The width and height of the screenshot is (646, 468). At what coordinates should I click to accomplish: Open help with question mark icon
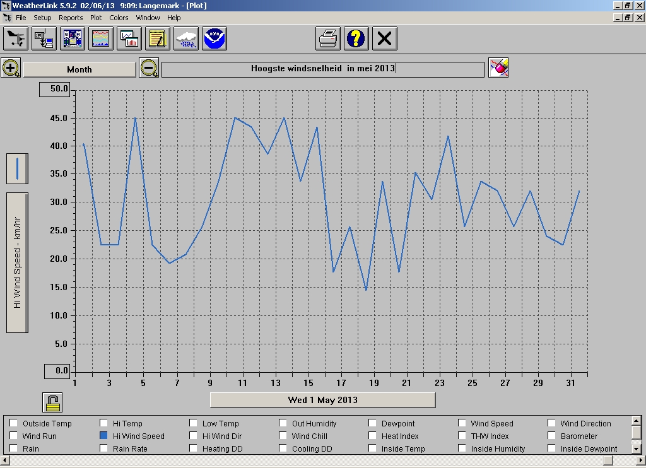coord(356,38)
